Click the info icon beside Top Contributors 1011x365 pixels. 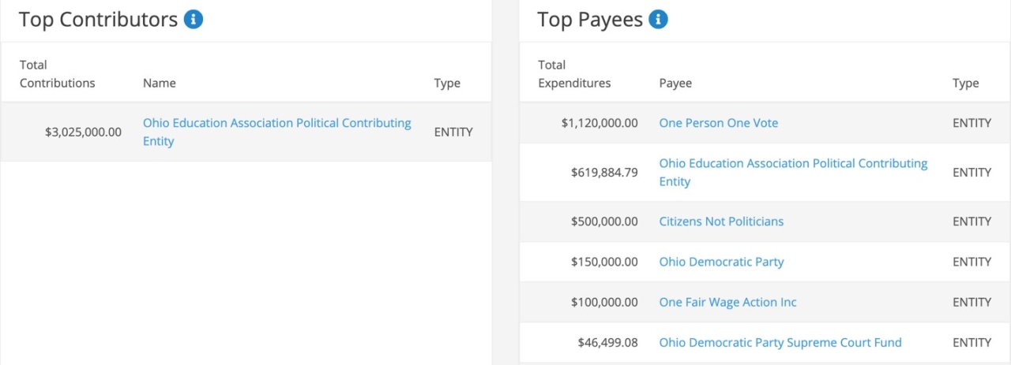[x=194, y=20]
